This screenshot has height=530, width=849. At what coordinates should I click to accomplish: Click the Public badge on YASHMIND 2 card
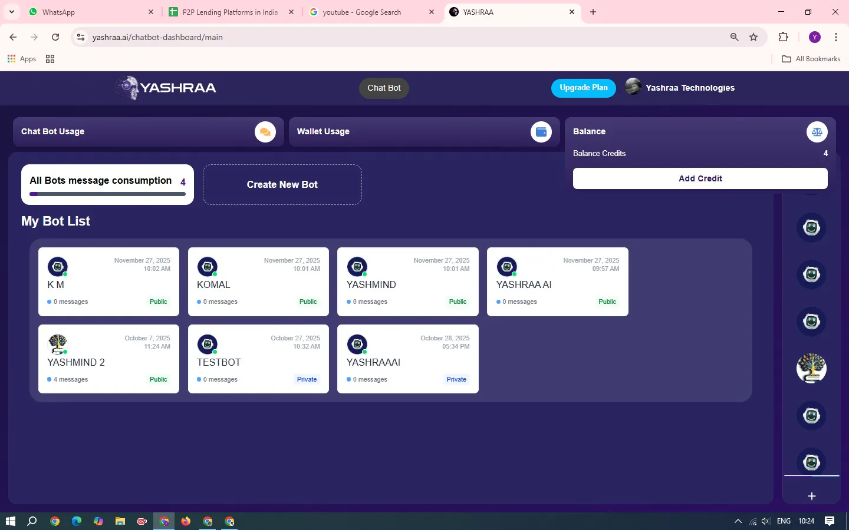coord(159,379)
